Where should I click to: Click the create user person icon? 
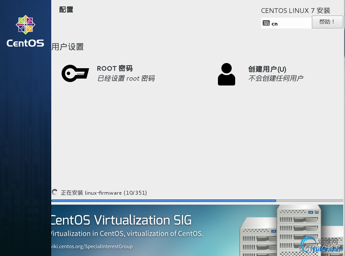227,74
